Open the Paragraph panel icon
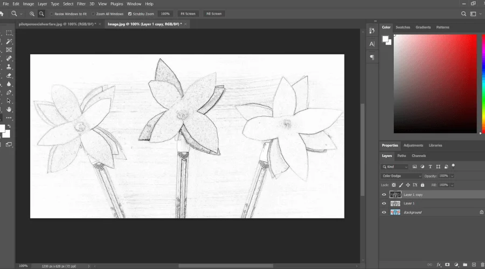This screenshot has height=269, width=485. click(372, 58)
